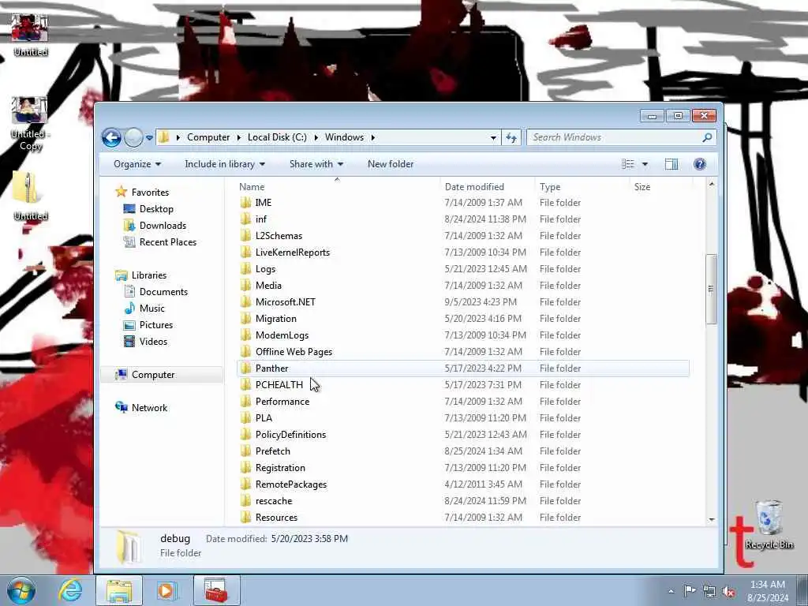Click the search magnifier icon
Image resolution: width=808 pixels, height=606 pixels.
click(x=707, y=137)
